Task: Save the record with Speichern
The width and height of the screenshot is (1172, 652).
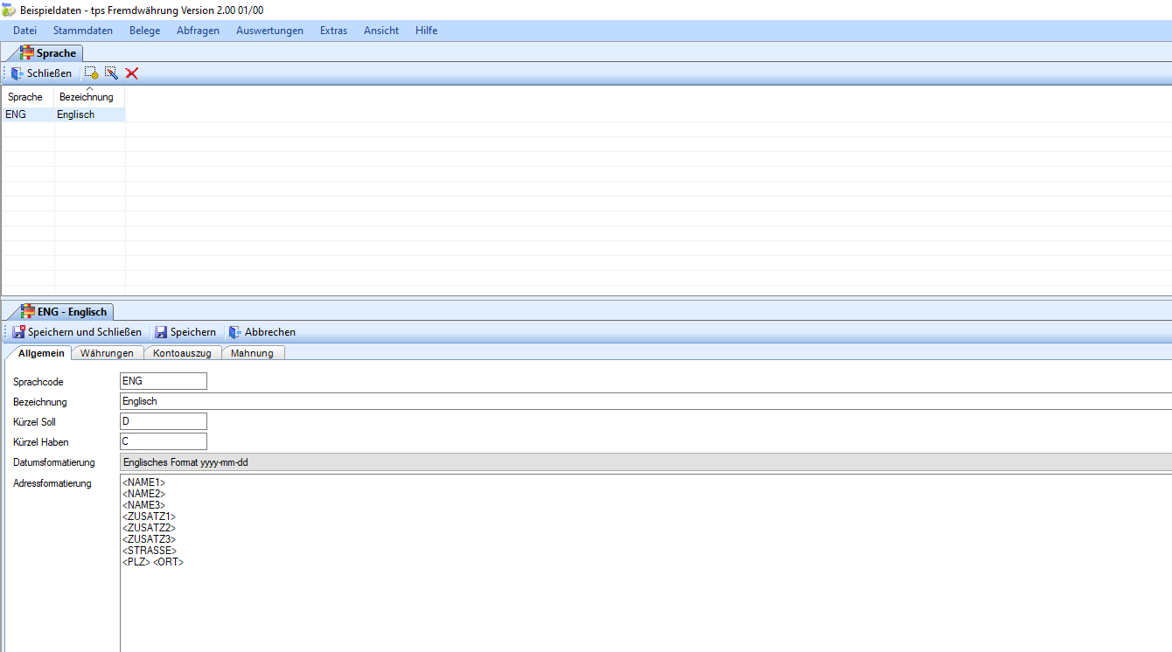Action: (x=185, y=332)
